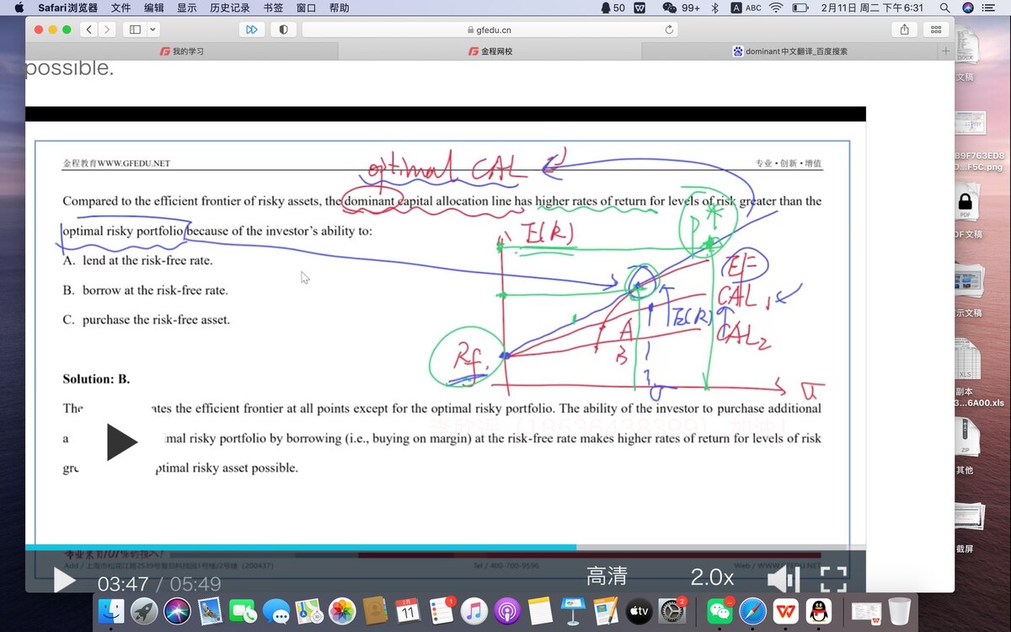Image resolution: width=1011 pixels, height=632 pixels.
Task: Open Contacts from the Dock
Action: pos(375,610)
